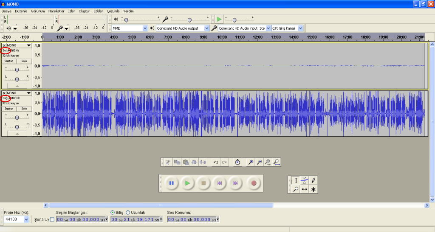The image size is (435, 232).
Task: Select the Time Shift tool
Action: tap(304, 189)
